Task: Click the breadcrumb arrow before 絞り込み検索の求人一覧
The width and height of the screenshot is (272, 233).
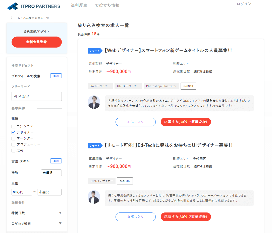Action: tap(11, 18)
